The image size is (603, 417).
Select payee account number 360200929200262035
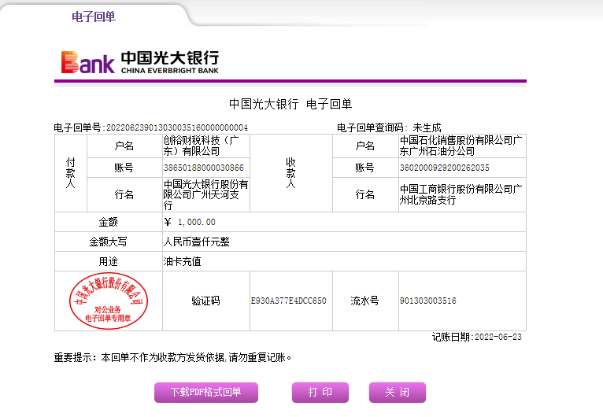444,168
